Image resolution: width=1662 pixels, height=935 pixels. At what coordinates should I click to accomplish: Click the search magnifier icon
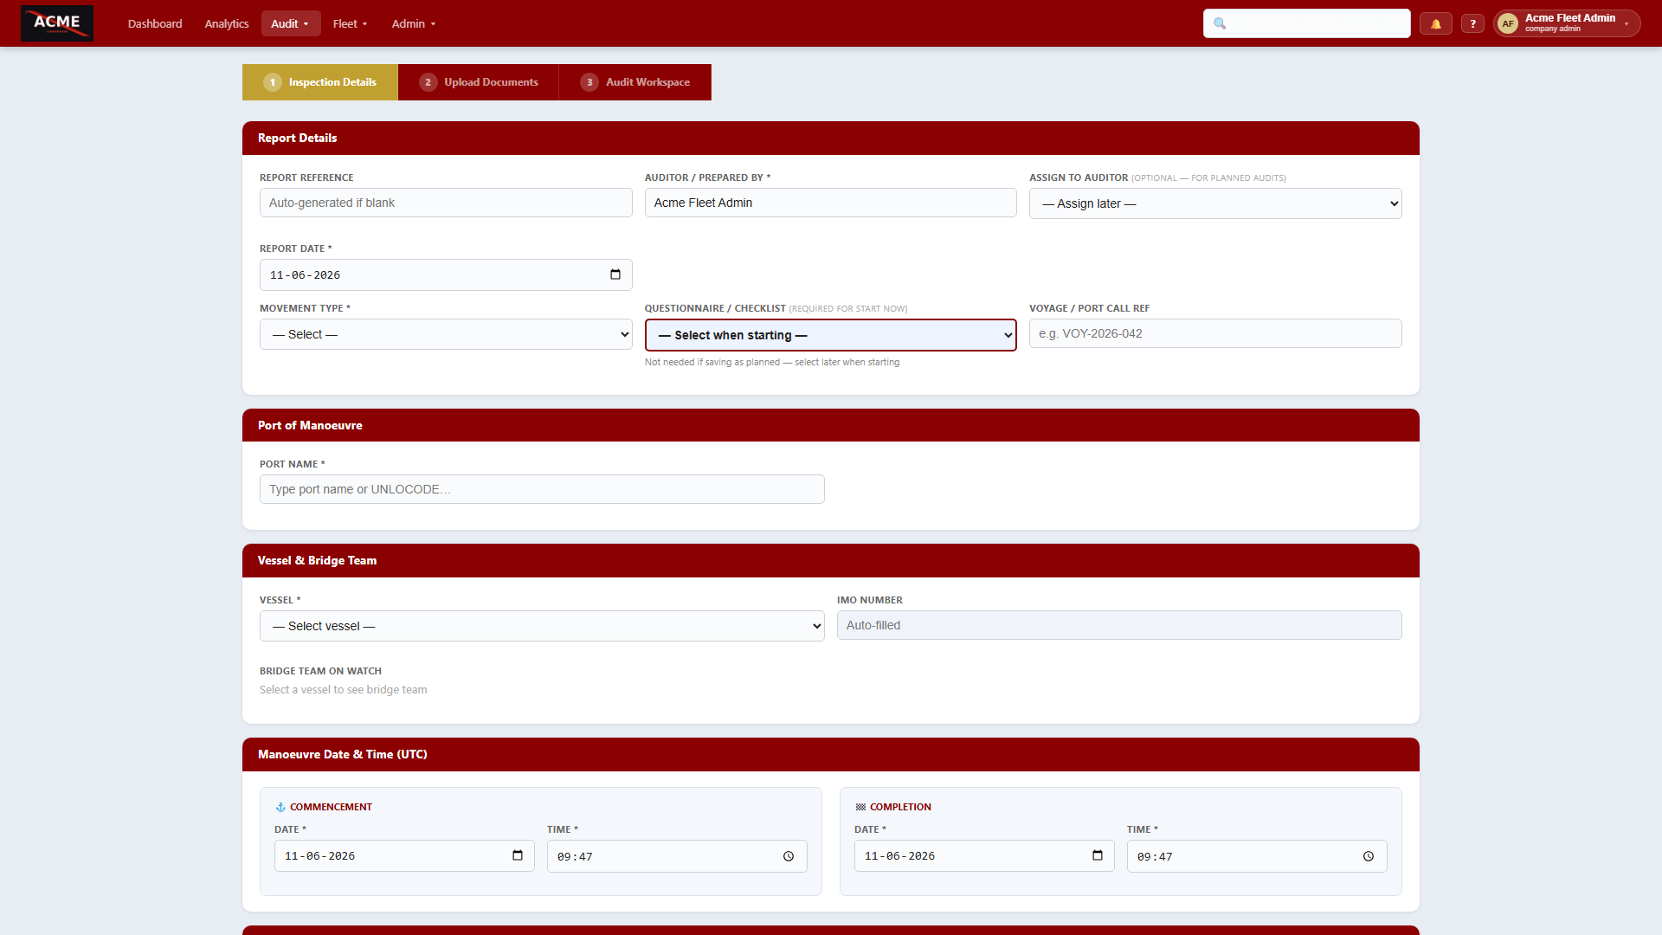(x=1220, y=23)
